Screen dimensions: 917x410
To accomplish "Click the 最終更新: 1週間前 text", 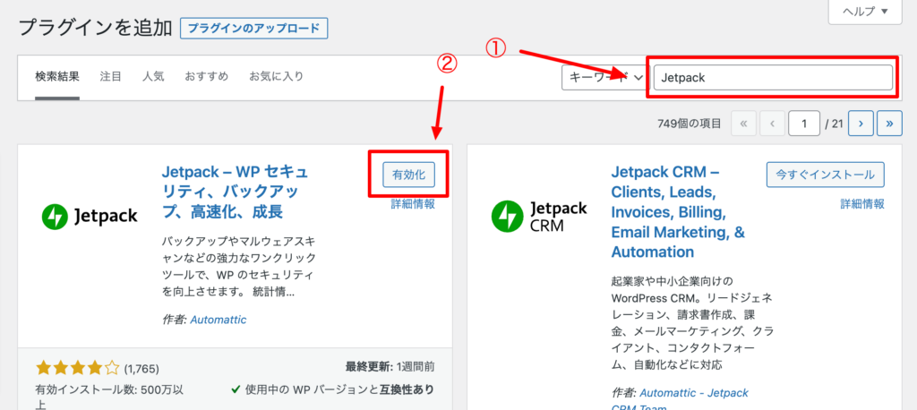I will (x=390, y=367).
